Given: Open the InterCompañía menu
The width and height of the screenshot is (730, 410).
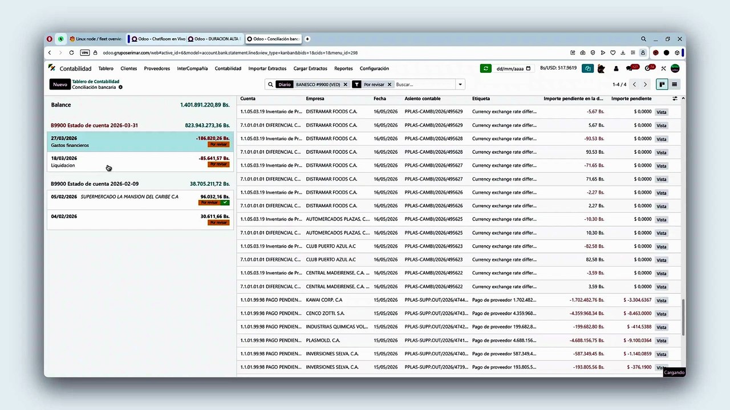Looking at the screenshot, I should click(x=192, y=68).
